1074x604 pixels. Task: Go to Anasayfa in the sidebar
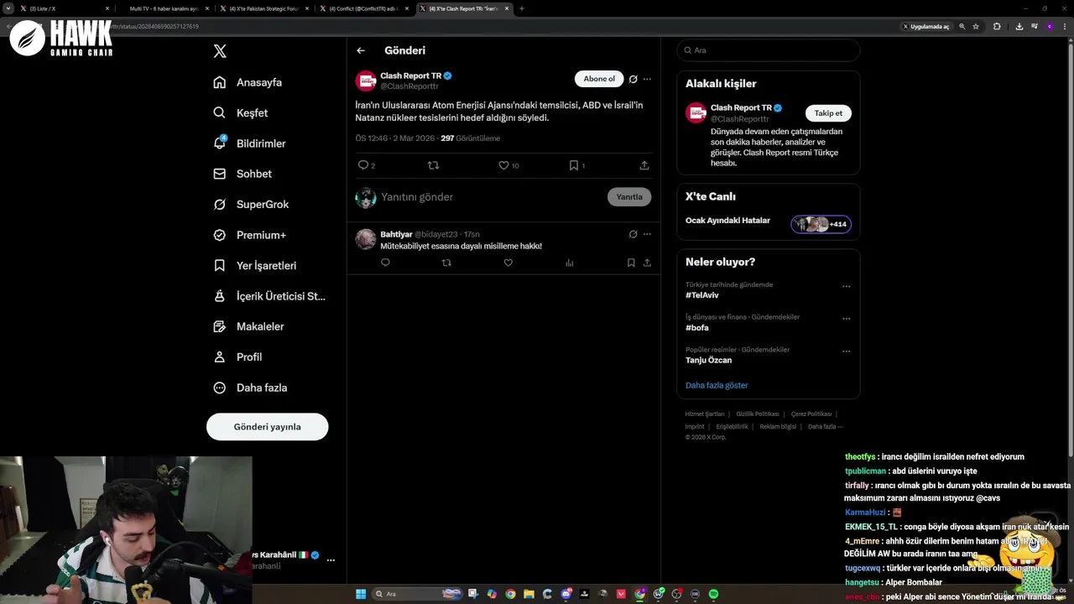(x=248, y=82)
